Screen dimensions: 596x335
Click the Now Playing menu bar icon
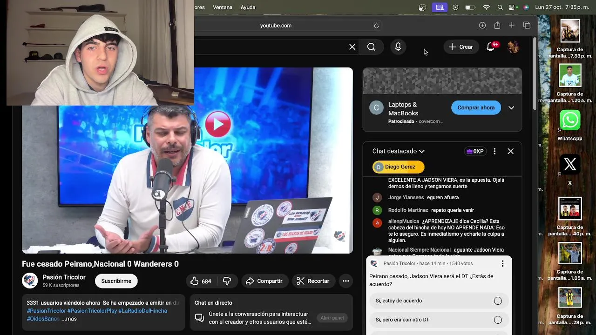455,7
